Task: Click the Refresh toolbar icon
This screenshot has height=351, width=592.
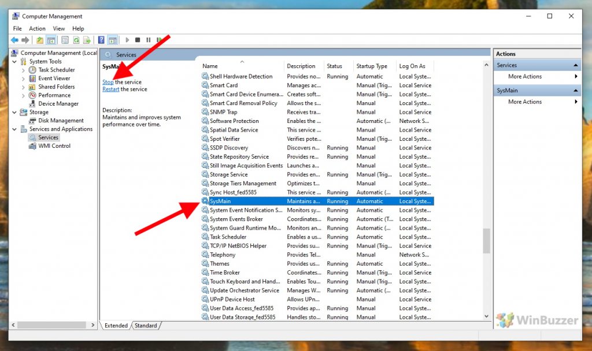Action: click(x=76, y=40)
